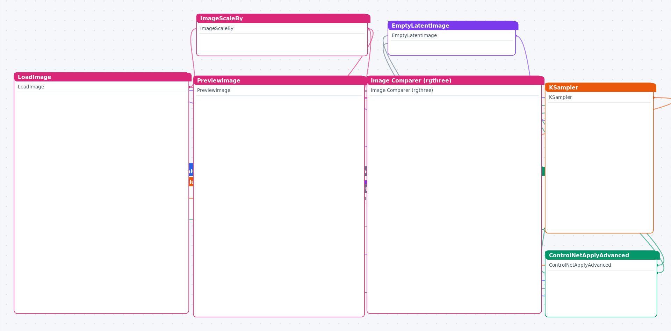Click the KSampler node title bar
The width and height of the screenshot is (671, 331).
(x=600, y=87)
